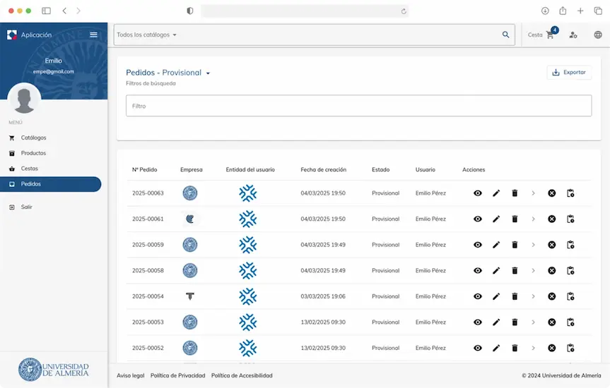Click the user avatar picture

point(24,99)
